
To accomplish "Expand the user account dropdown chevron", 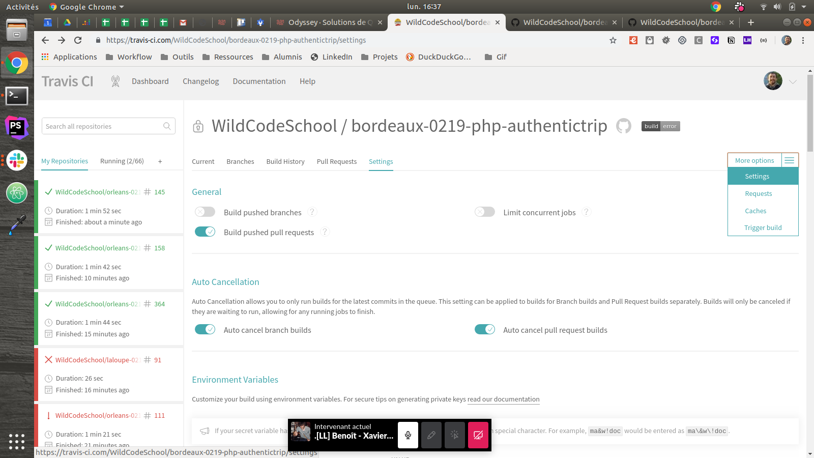I will point(793,81).
